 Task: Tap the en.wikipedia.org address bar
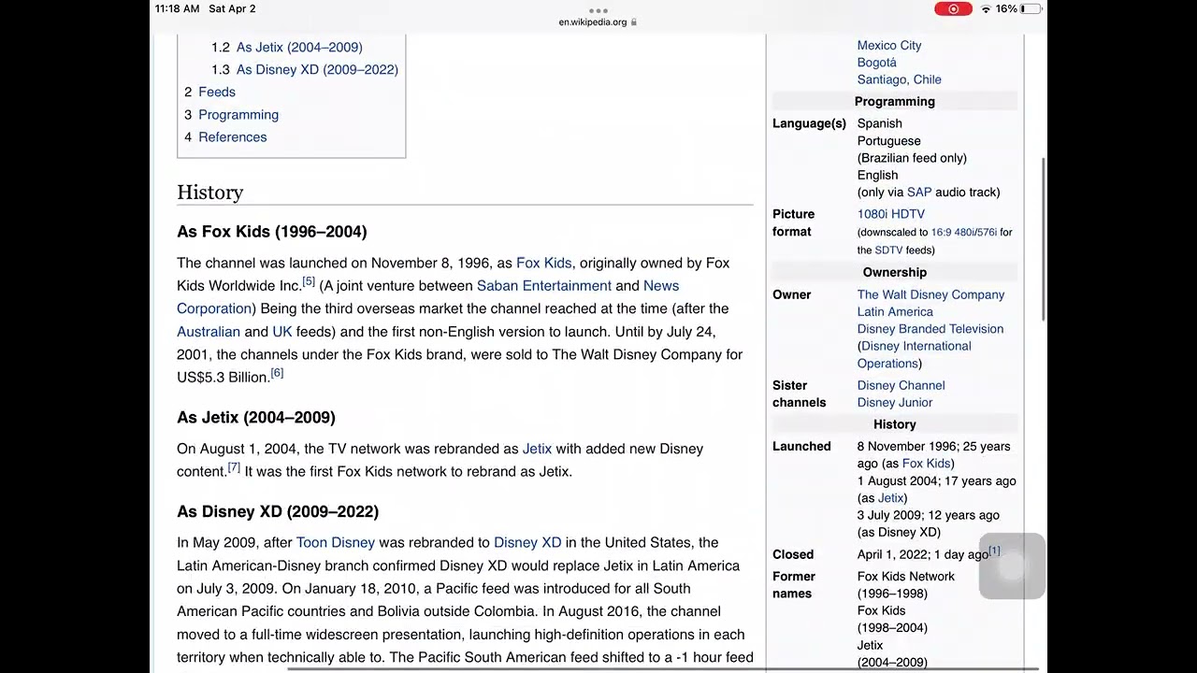(598, 21)
